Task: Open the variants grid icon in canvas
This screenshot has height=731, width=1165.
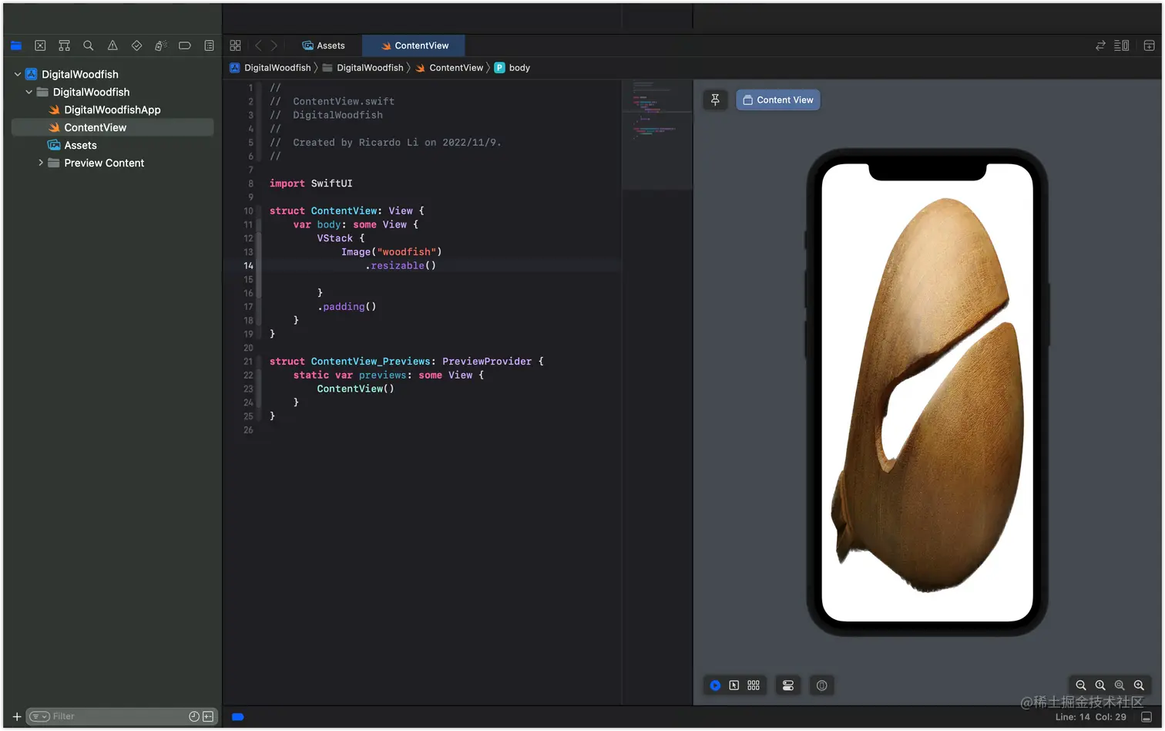Action: tap(754, 686)
